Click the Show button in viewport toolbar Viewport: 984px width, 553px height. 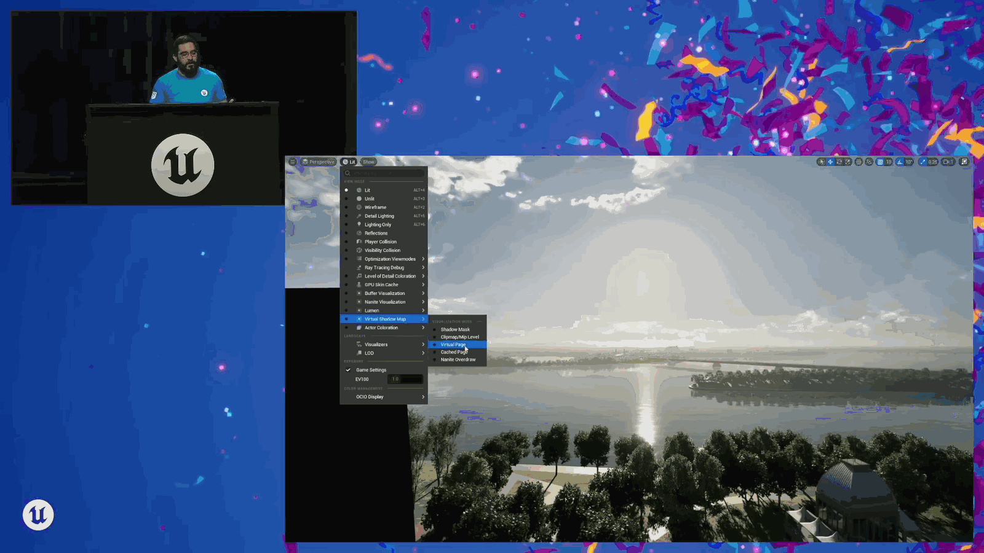tap(368, 162)
